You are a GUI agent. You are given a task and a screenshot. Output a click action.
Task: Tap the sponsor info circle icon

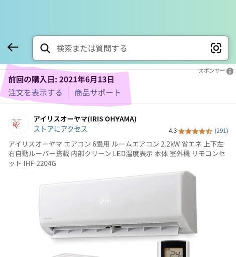point(230,71)
